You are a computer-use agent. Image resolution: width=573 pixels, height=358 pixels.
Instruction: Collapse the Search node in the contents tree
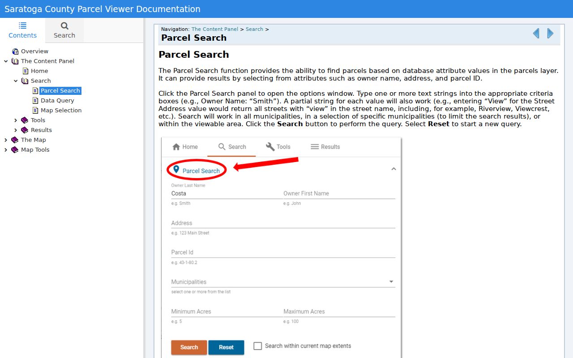click(16, 81)
